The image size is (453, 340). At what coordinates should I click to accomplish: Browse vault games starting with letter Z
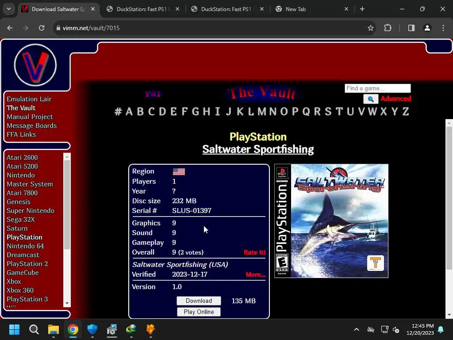(x=406, y=111)
